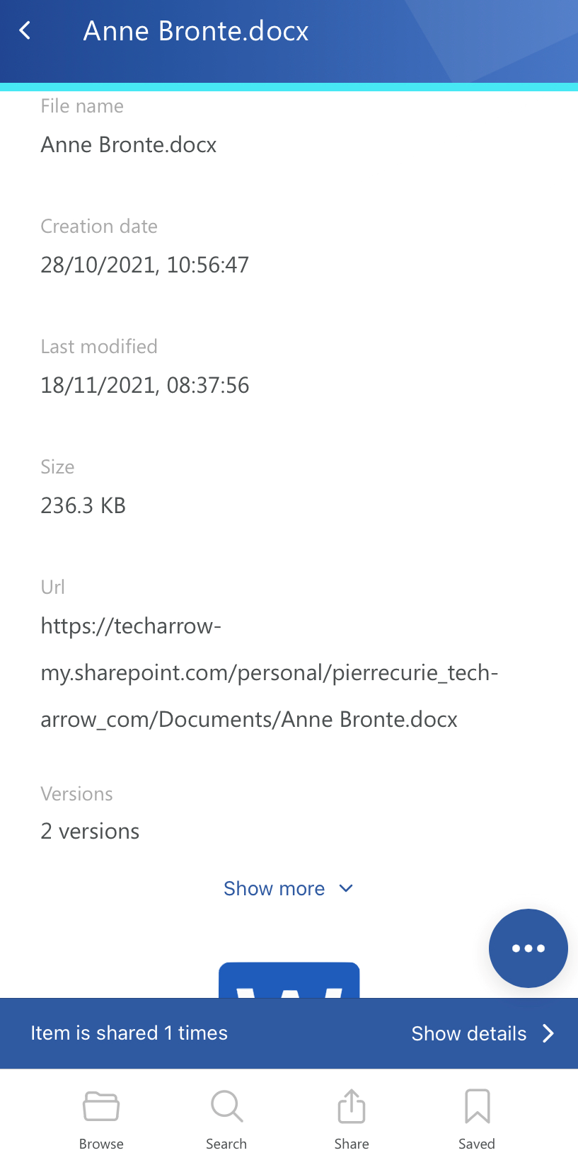Viewport: 578px width, 1160px height.
Task: Tap the Anne Bronte.docx header title
Action: point(196,31)
